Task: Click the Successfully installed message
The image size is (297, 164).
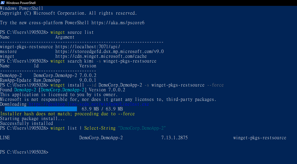Action: click(x=26, y=124)
